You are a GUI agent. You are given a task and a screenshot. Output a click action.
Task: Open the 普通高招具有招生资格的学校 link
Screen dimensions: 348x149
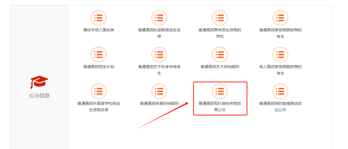click(x=220, y=33)
